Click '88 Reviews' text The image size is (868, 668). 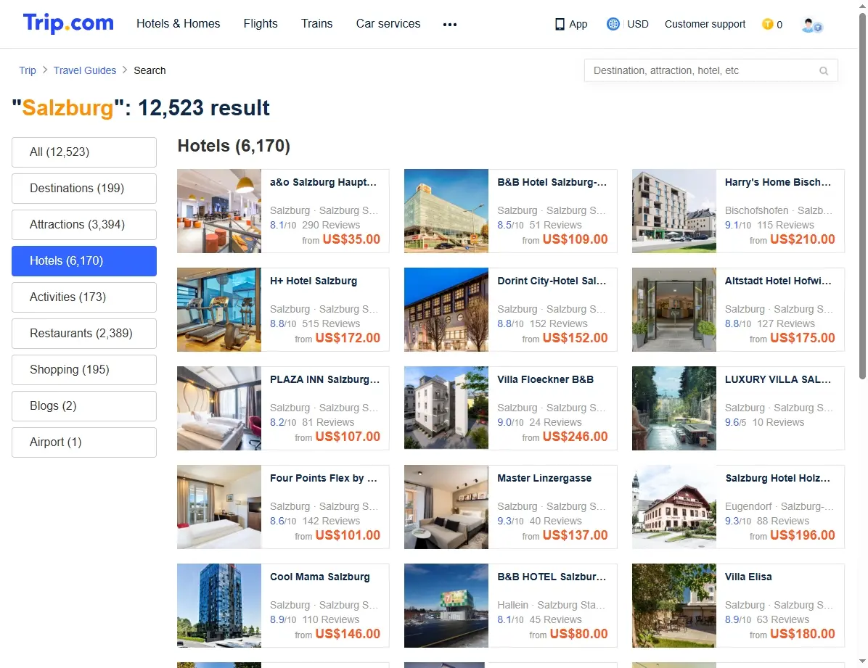click(783, 521)
